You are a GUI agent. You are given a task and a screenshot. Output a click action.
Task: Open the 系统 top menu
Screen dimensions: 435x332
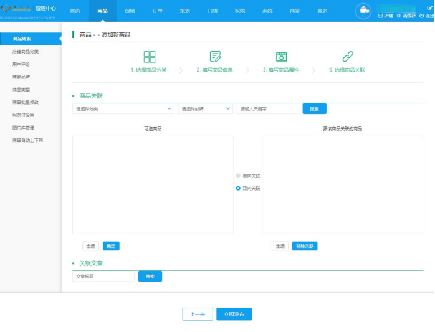267,11
